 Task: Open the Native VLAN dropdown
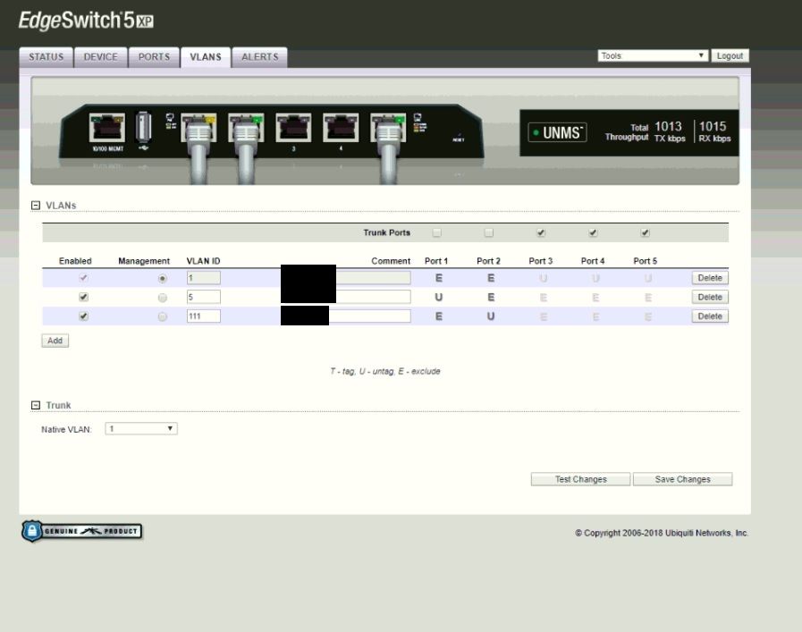[x=141, y=429]
